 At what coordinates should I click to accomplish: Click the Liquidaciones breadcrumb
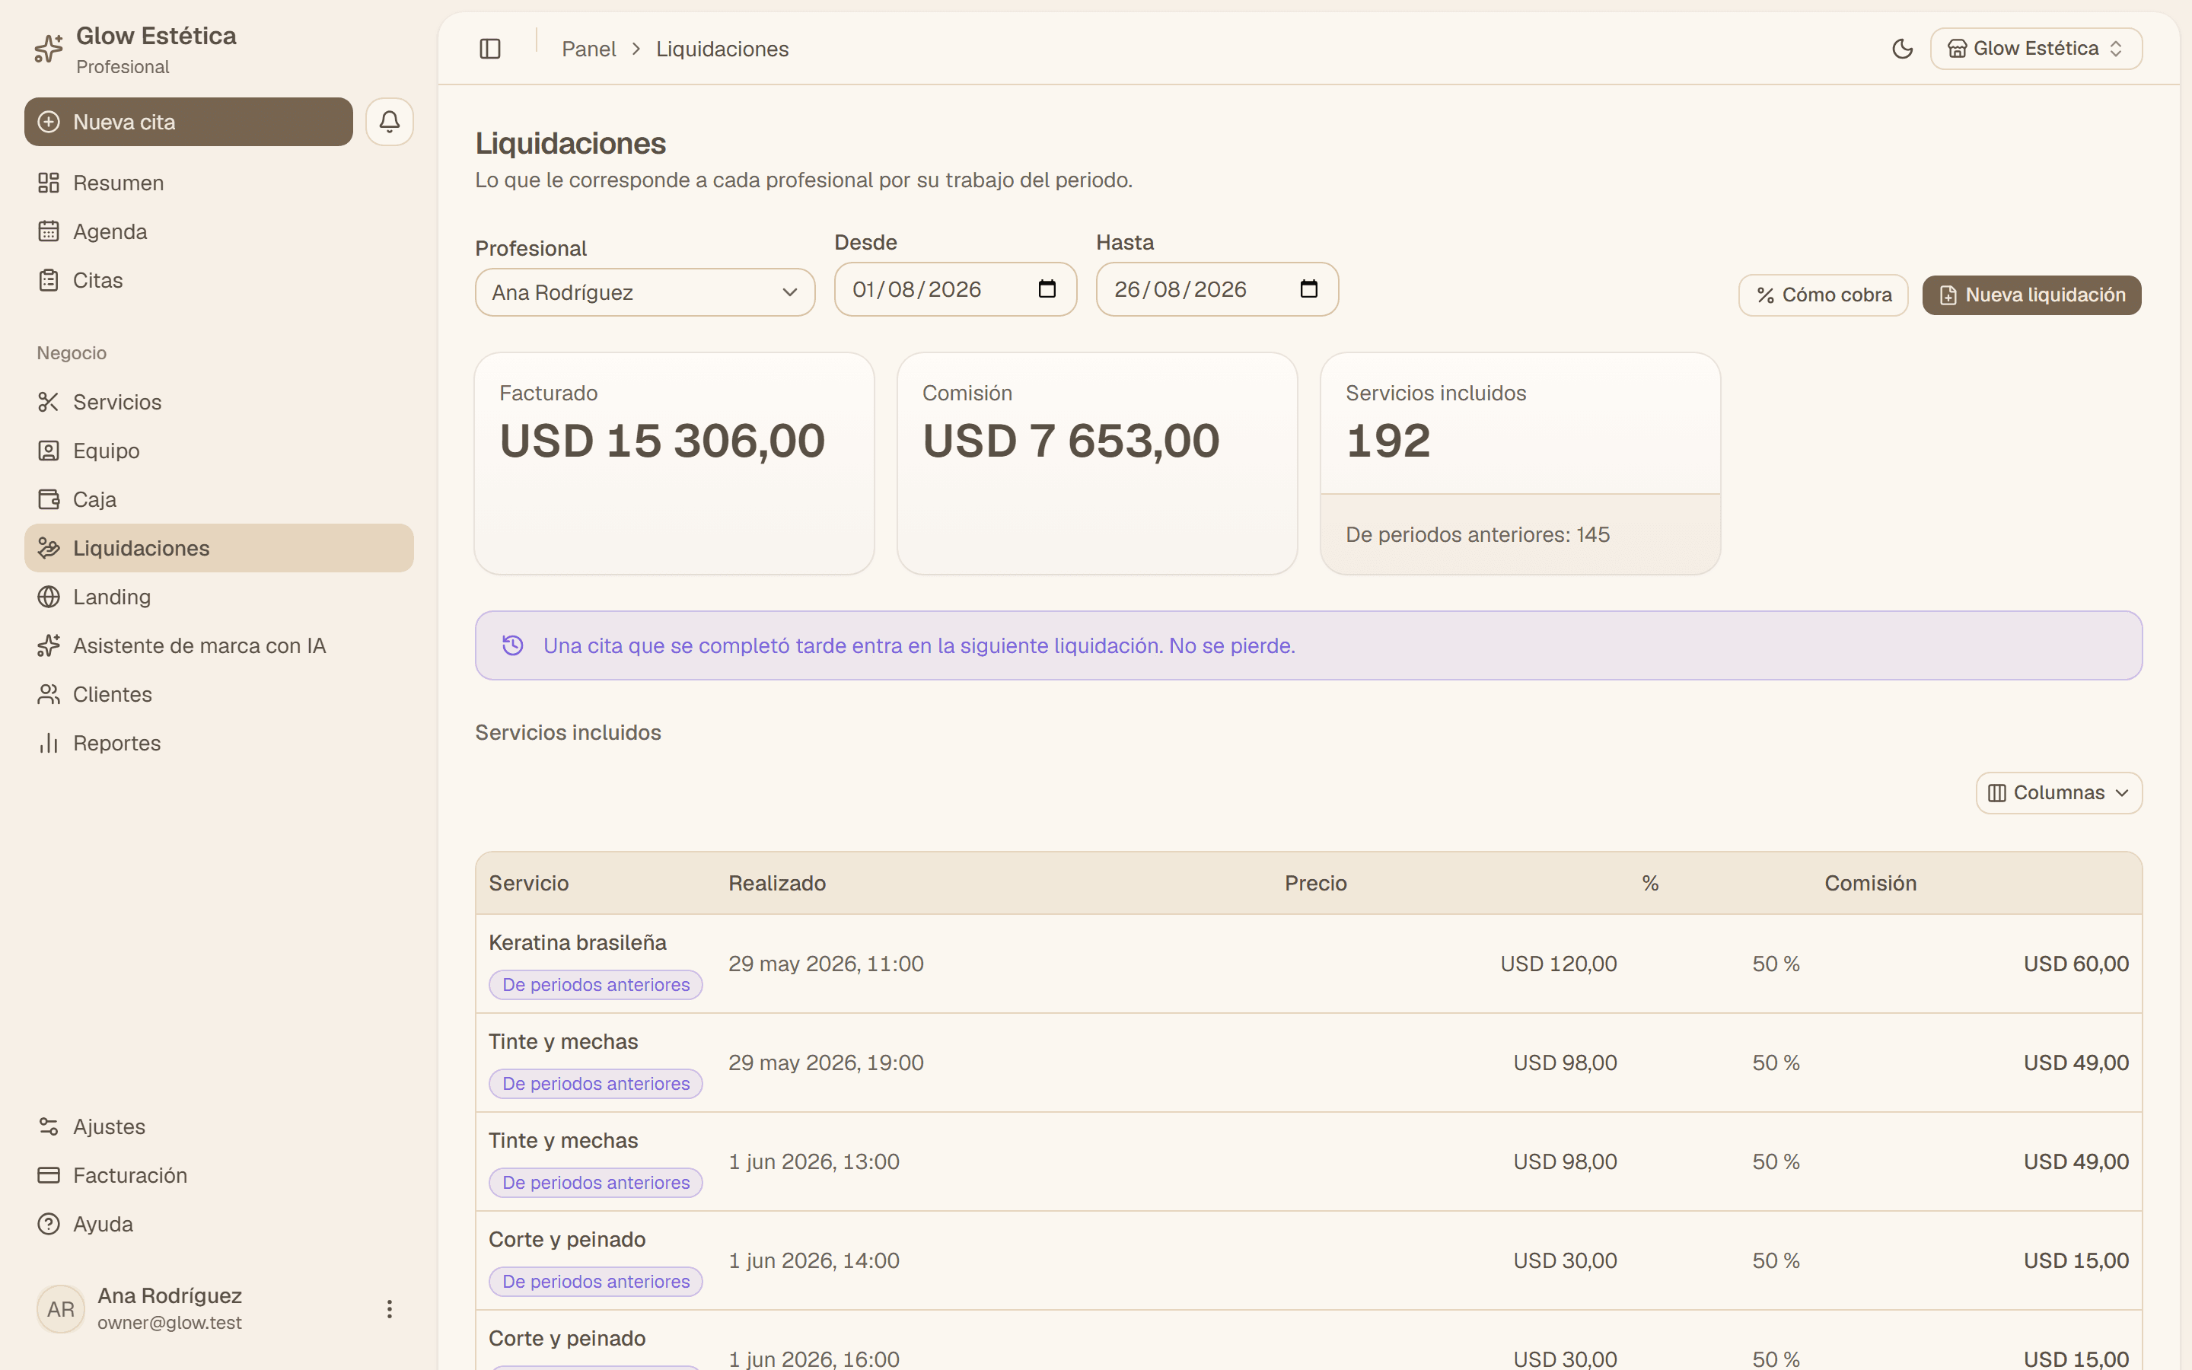(722, 49)
